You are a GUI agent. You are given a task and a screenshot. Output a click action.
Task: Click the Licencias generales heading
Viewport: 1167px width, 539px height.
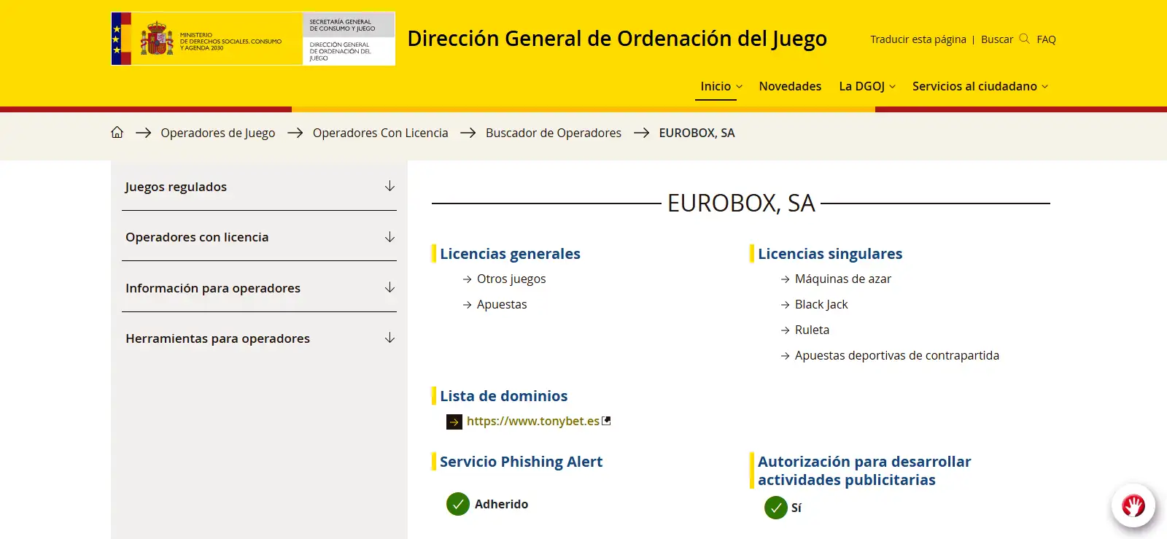[510, 254]
